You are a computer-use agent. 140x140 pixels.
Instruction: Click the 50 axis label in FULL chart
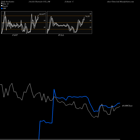[x=90, y=20]
